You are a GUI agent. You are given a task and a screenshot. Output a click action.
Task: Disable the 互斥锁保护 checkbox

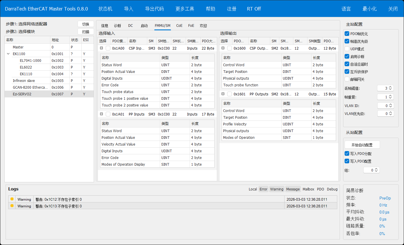(x=347, y=72)
